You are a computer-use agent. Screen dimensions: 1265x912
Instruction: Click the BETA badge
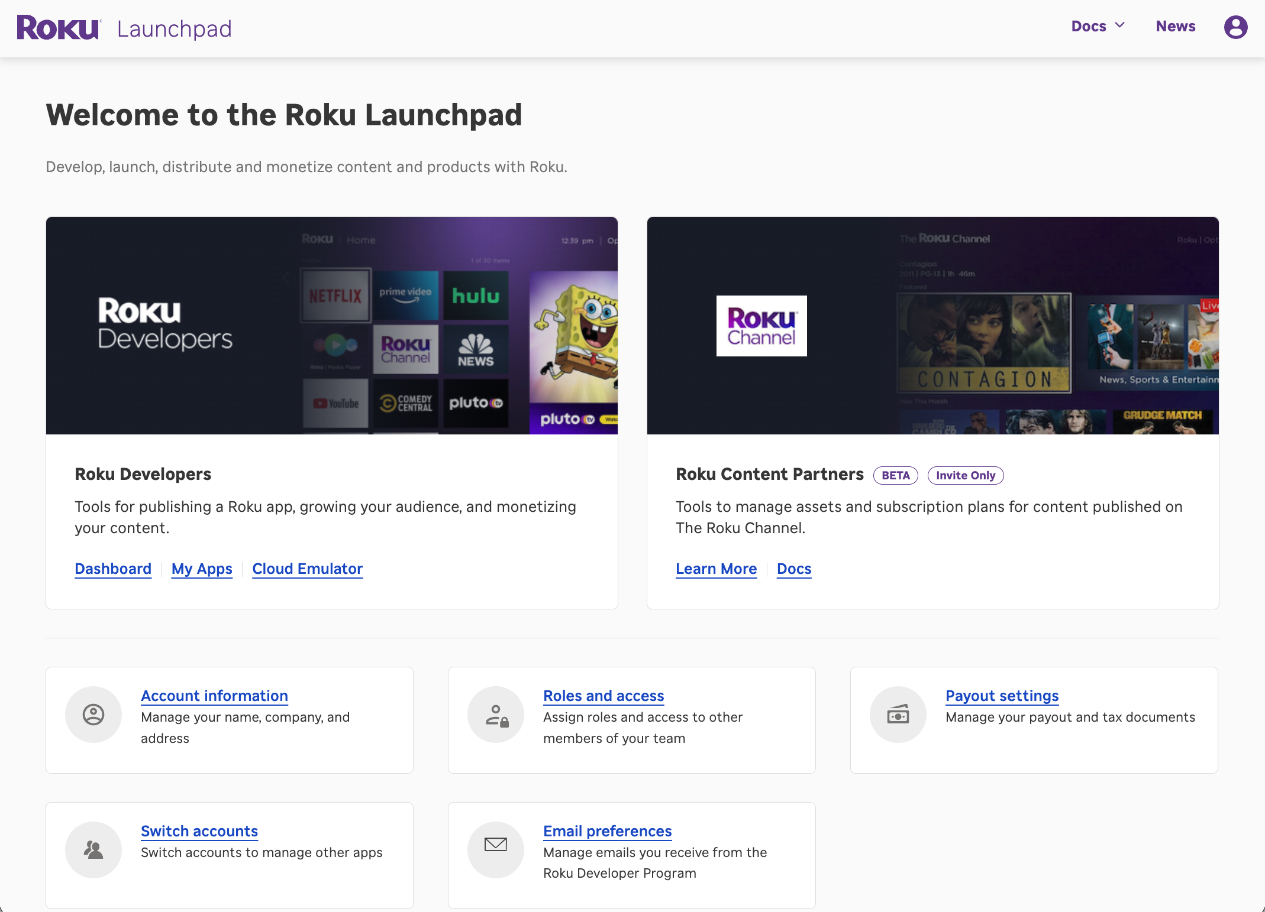[x=896, y=475]
